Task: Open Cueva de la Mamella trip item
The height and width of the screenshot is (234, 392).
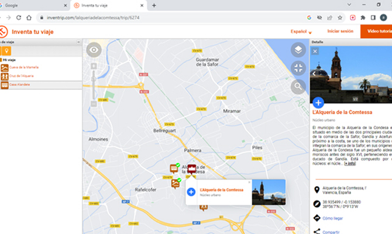Action: (x=24, y=67)
